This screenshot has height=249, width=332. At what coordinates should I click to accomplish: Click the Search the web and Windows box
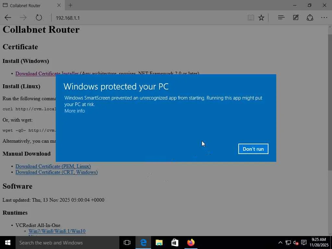point(67,243)
